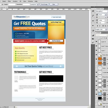Viewport: 108px width, 108px height.
Task: Click the Resolution input field
Action: click(26, 5)
